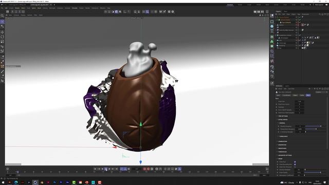The height and width of the screenshot is (185, 329).
Task: Open the Custom dropdown in Attributes panel
Action: (321, 92)
